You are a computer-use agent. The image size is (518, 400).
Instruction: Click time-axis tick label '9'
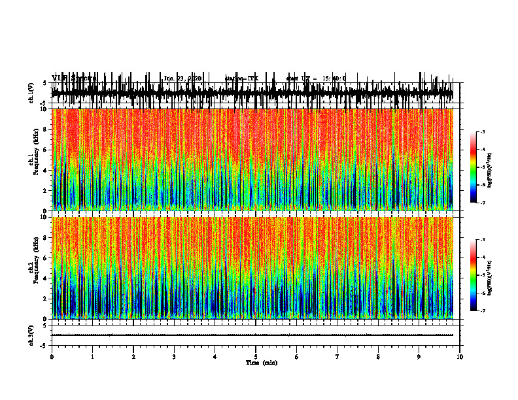[x=419, y=357]
